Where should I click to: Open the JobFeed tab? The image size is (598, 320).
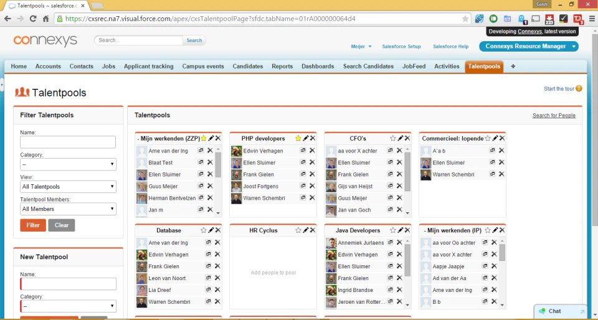(414, 66)
